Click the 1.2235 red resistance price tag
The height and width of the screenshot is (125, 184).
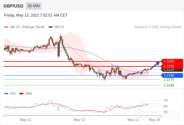[x=172, y=66]
